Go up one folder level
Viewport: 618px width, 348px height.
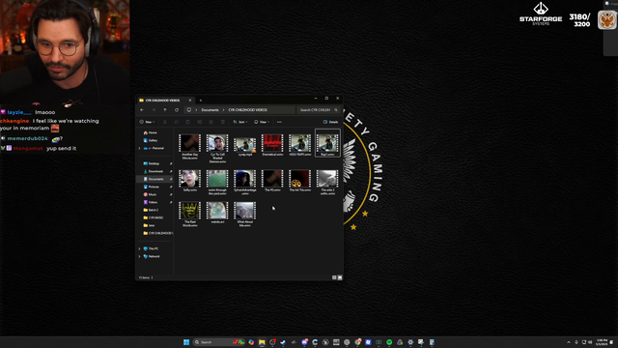click(165, 110)
